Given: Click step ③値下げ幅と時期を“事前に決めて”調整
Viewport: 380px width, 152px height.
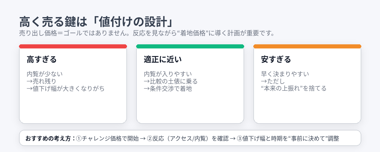Looking at the screenshot, I should 288,138.
